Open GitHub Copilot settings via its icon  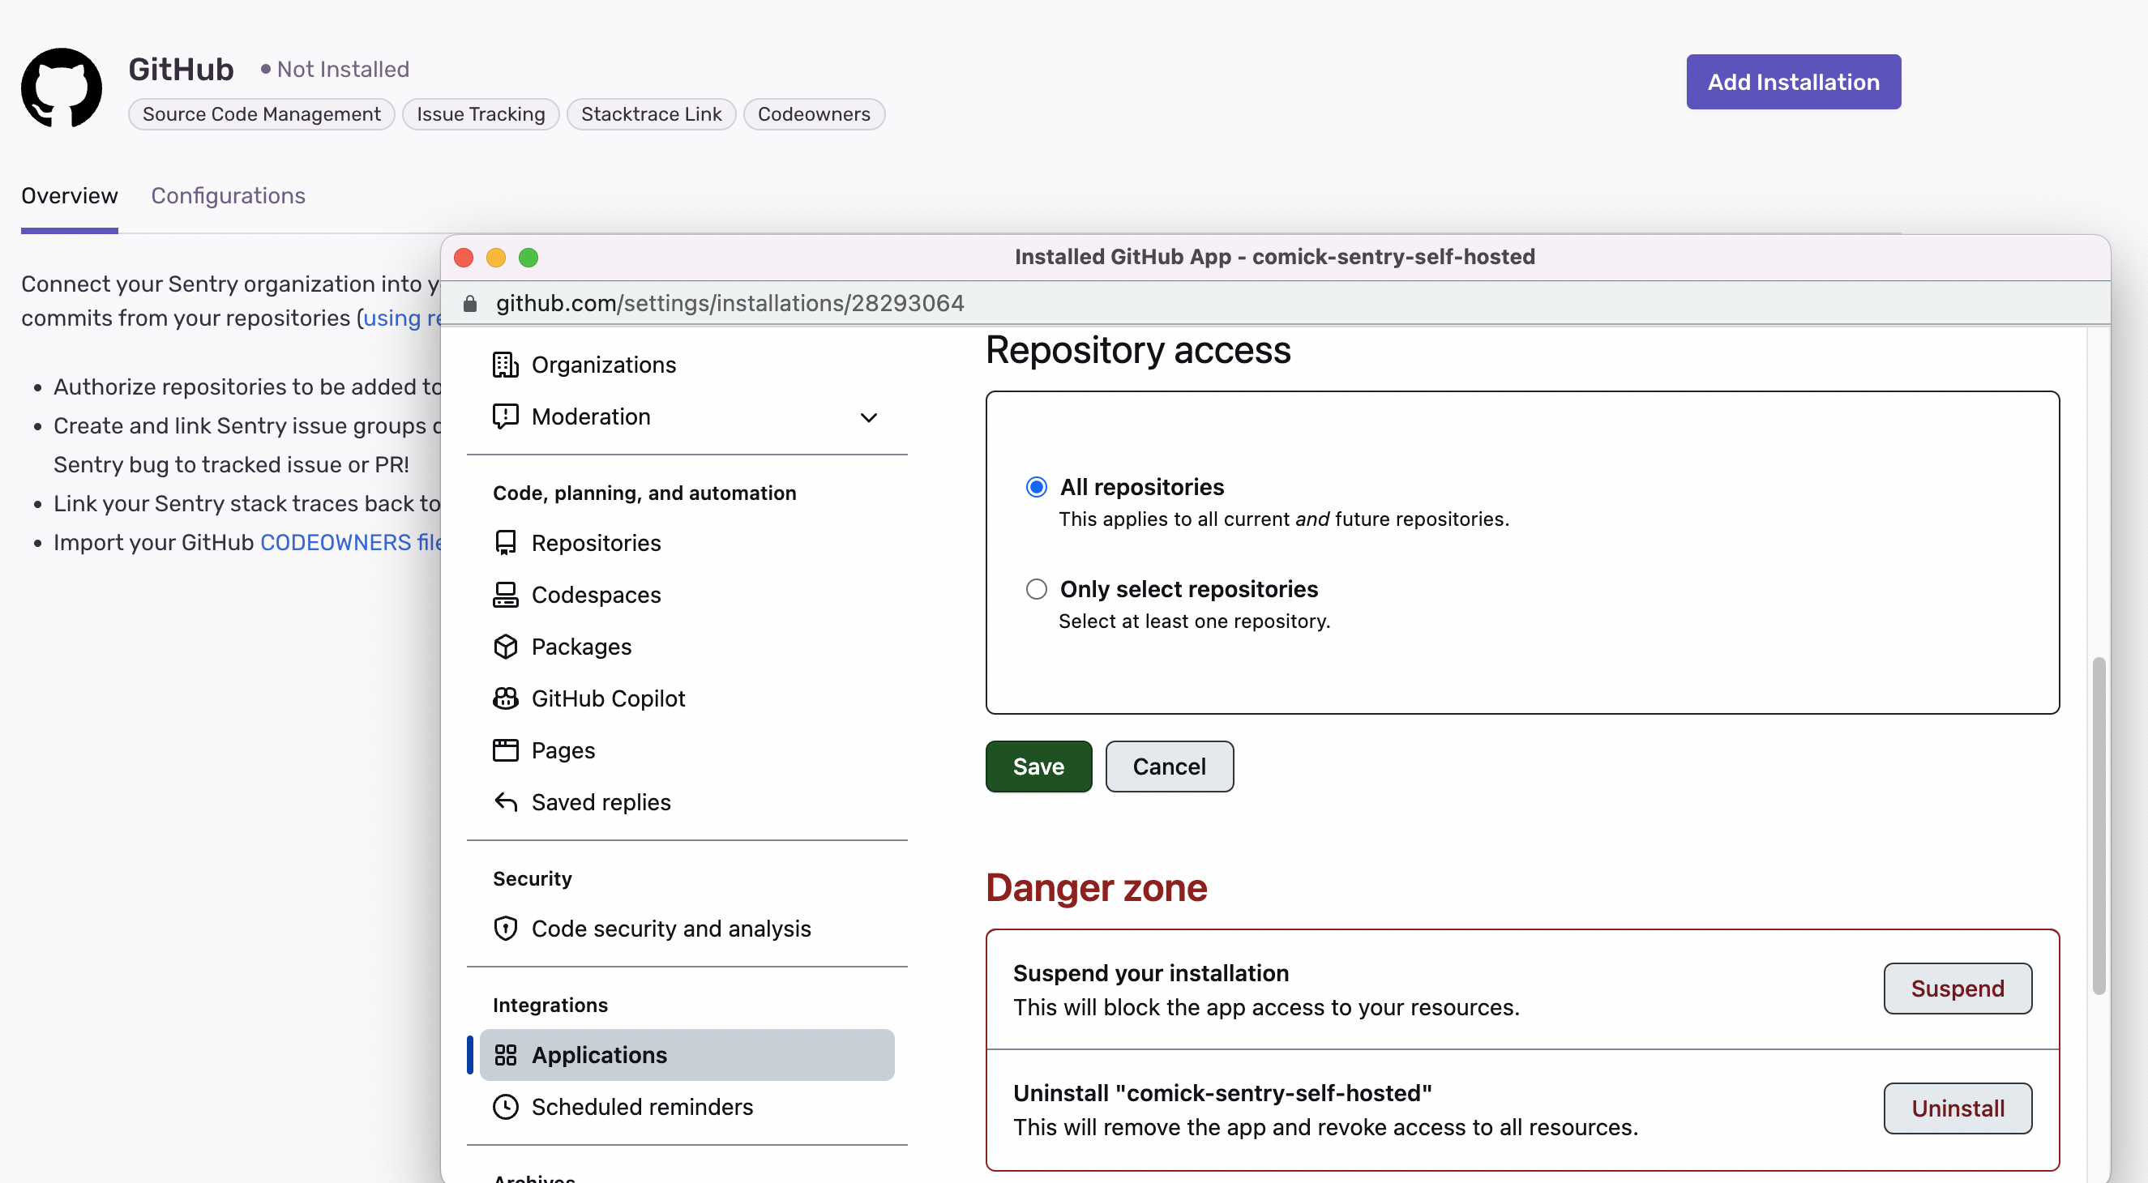(505, 698)
